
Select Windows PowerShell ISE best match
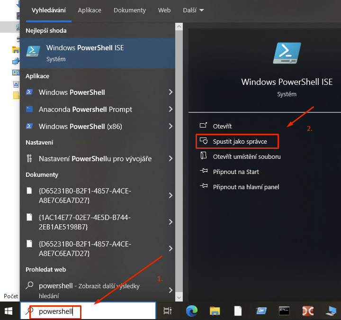click(x=98, y=53)
